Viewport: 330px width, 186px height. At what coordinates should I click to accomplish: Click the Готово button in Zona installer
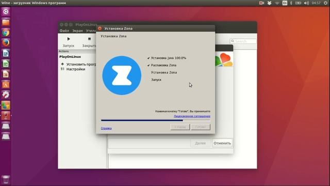click(201, 127)
